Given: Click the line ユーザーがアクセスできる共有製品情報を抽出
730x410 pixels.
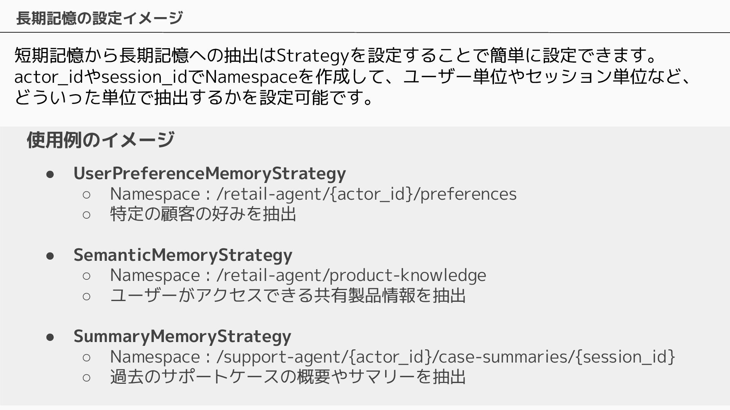Looking at the screenshot, I should point(288,296).
